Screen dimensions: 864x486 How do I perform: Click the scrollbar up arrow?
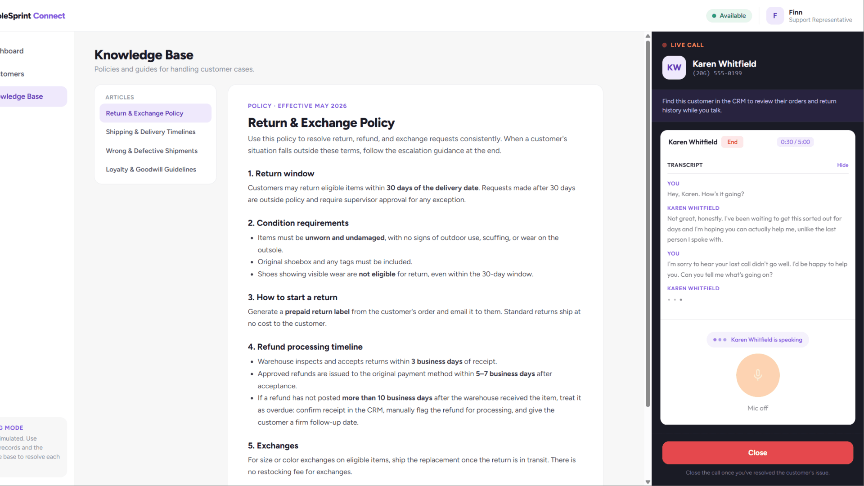pos(648,36)
